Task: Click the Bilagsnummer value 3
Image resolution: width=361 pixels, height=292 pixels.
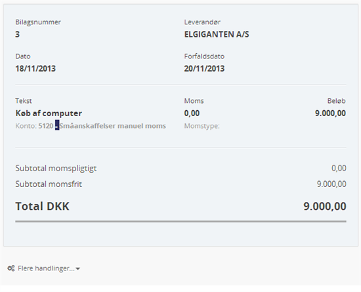Action: (18, 34)
